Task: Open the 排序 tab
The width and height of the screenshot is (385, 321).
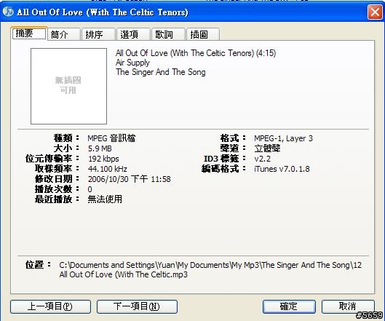Action: (x=98, y=34)
